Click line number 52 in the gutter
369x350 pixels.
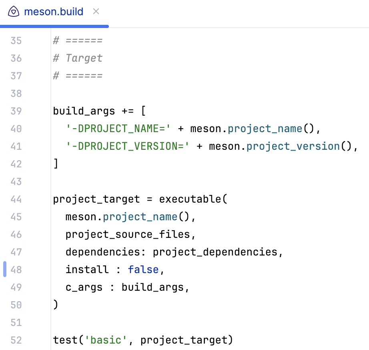16,340
